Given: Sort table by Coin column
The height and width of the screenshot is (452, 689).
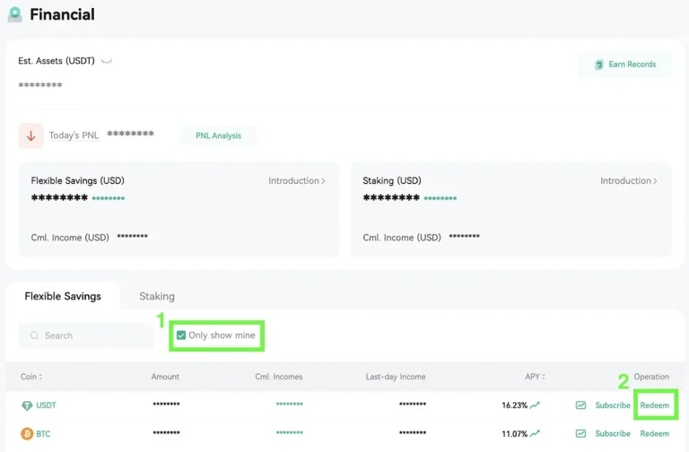Looking at the screenshot, I should (x=31, y=377).
